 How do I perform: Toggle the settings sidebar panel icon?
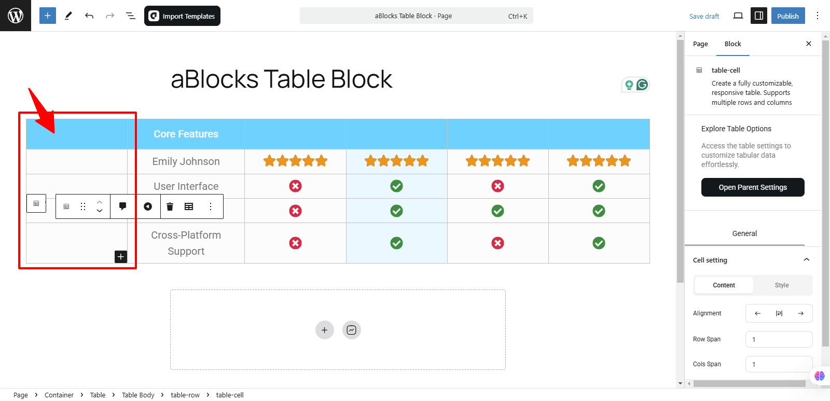[758, 16]
